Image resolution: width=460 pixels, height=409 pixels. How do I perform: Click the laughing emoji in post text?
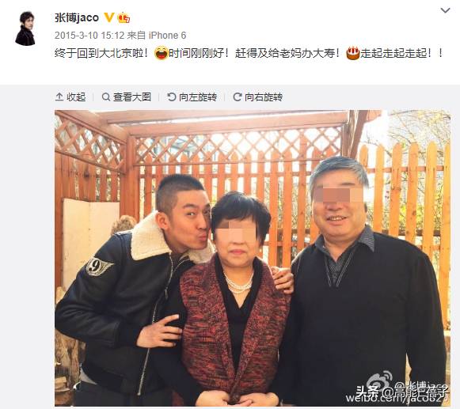161,53
